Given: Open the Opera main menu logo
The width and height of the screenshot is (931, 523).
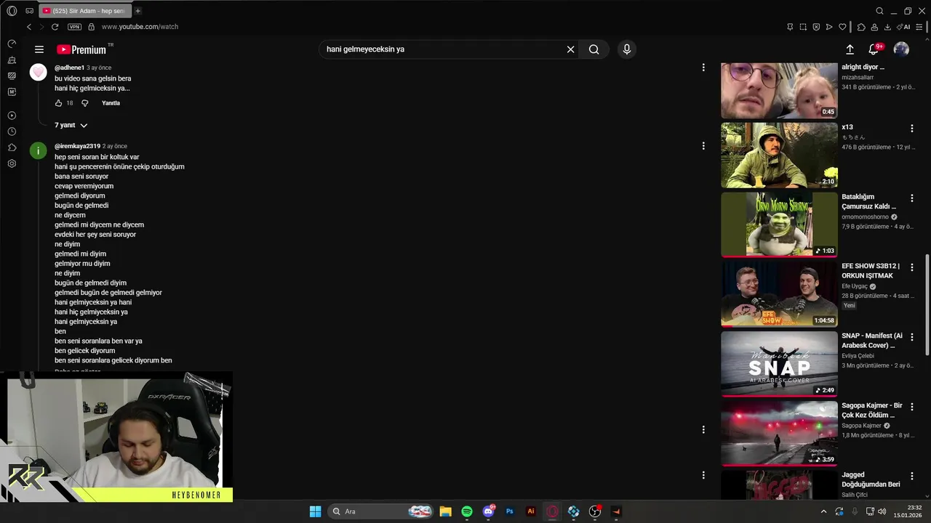Looking at the screenshot, I should 12,11.
